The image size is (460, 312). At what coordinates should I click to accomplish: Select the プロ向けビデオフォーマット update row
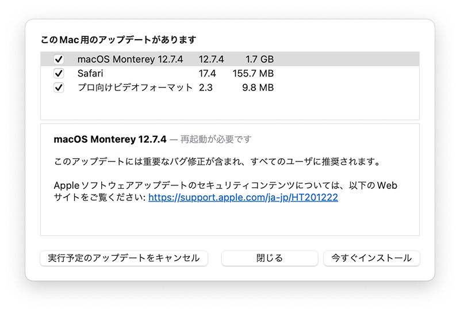[230, 87]
